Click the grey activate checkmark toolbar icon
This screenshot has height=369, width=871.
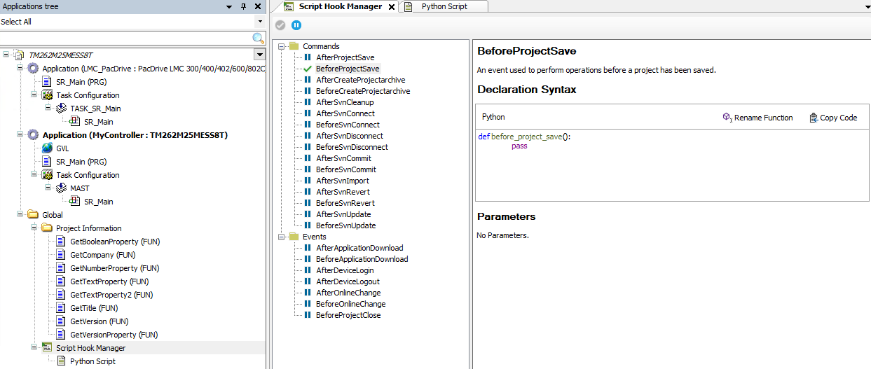click(280, 25)
